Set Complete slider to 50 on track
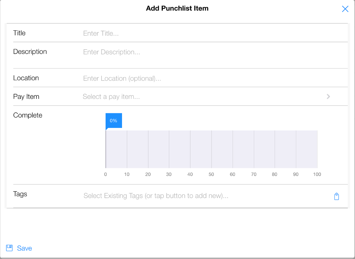Image resolution: width=355 pixels, height=259 pixels. point(211,149)
